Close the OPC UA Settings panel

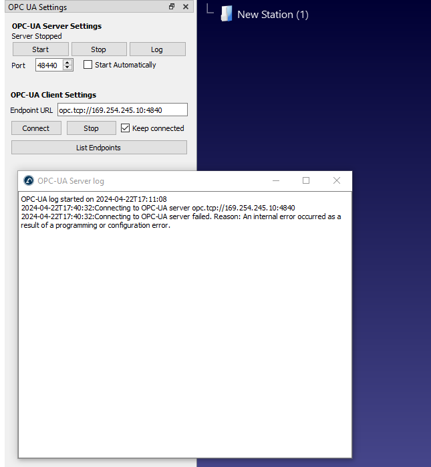186,7
